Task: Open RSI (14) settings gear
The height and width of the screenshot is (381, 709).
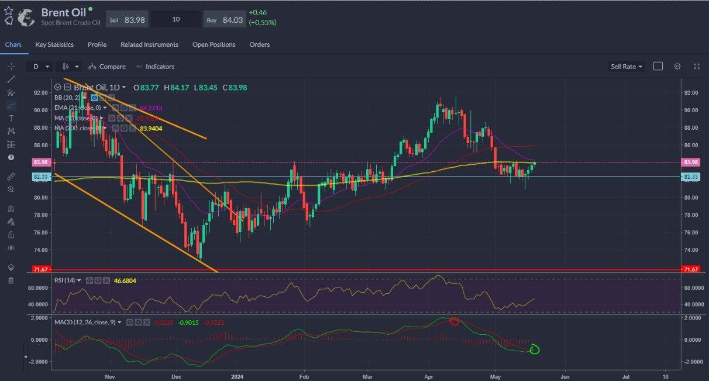Action: [x=98, y=280]
